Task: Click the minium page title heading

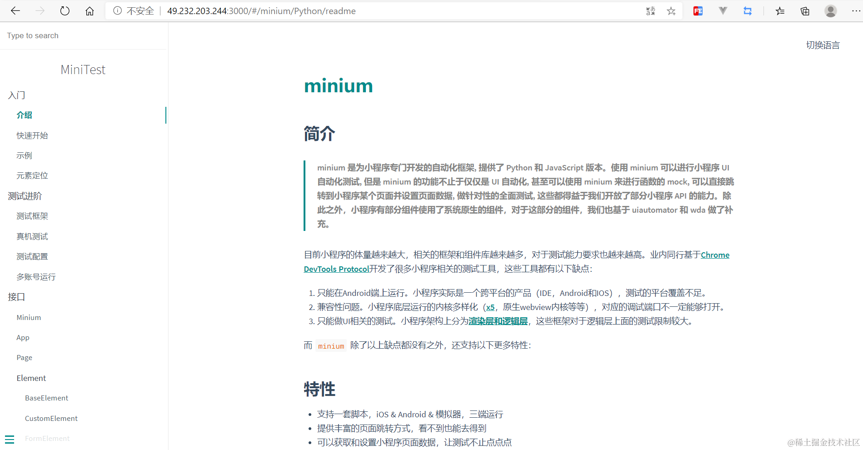Action: pyautogui.click(x=339, y=85)
